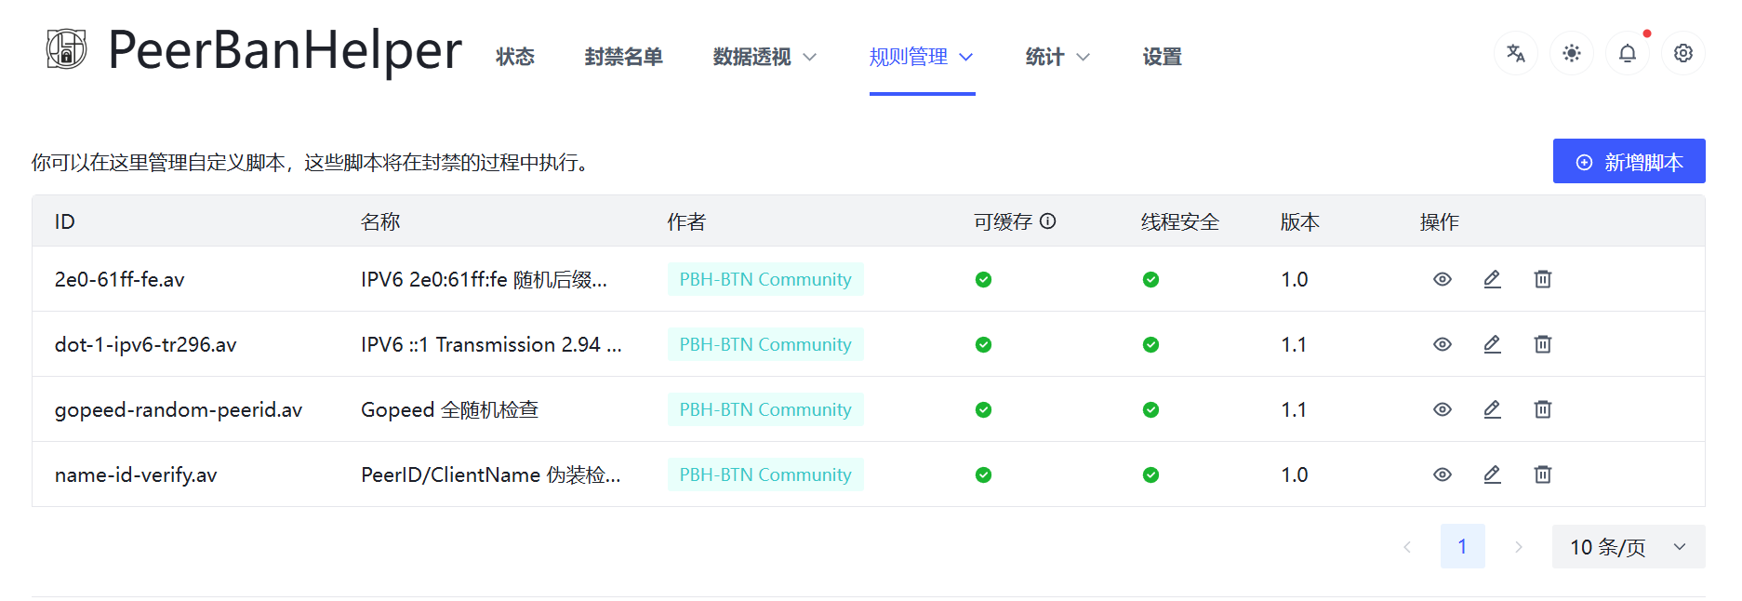Open the 10 条/页 page size selector

pos(1628,547)
